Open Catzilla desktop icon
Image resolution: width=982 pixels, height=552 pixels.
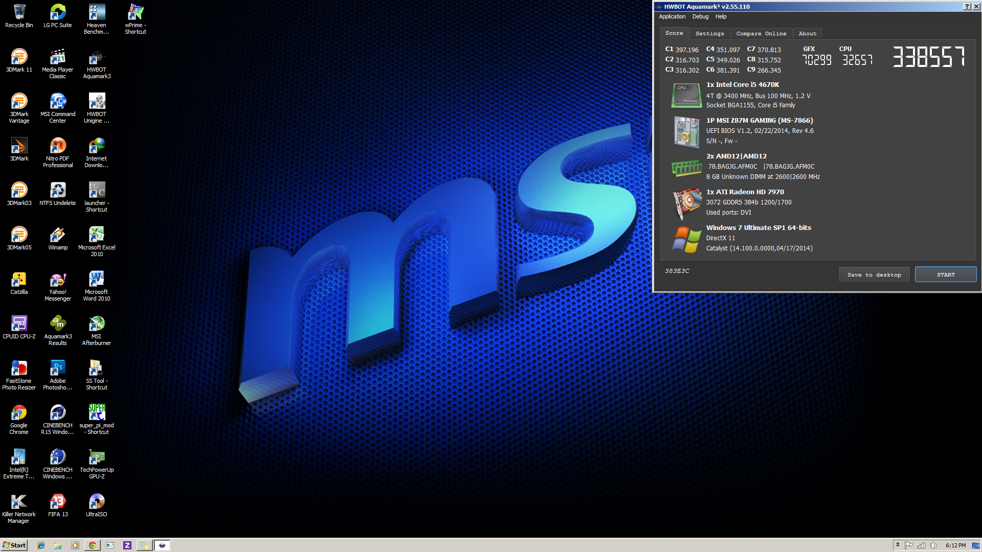pyautogui.click(x=19, y=283)
